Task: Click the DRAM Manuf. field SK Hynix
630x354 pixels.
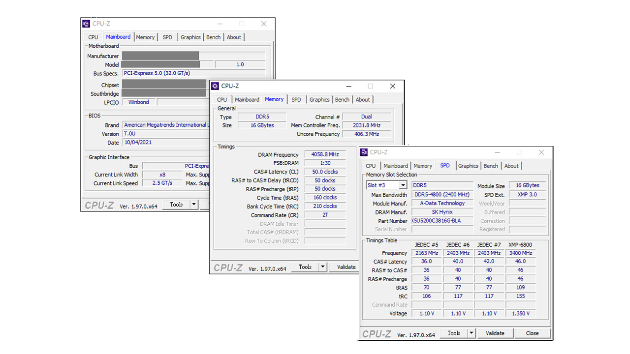Action: pyautogui.click(x=442, y=212)
